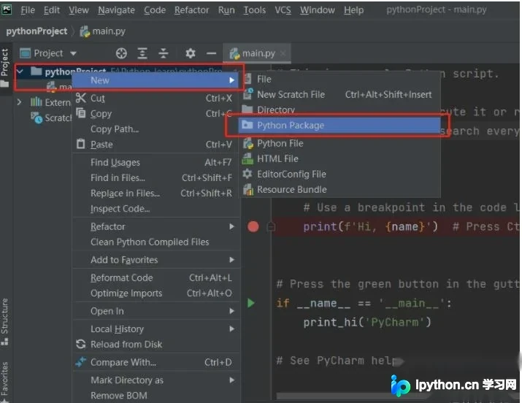Open the VCS menu
Screen dimensions: 522x403
click(x=283, y=10)
